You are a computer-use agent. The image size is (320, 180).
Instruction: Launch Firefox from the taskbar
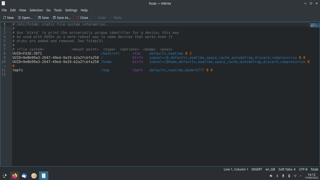(x=15, y=176)
